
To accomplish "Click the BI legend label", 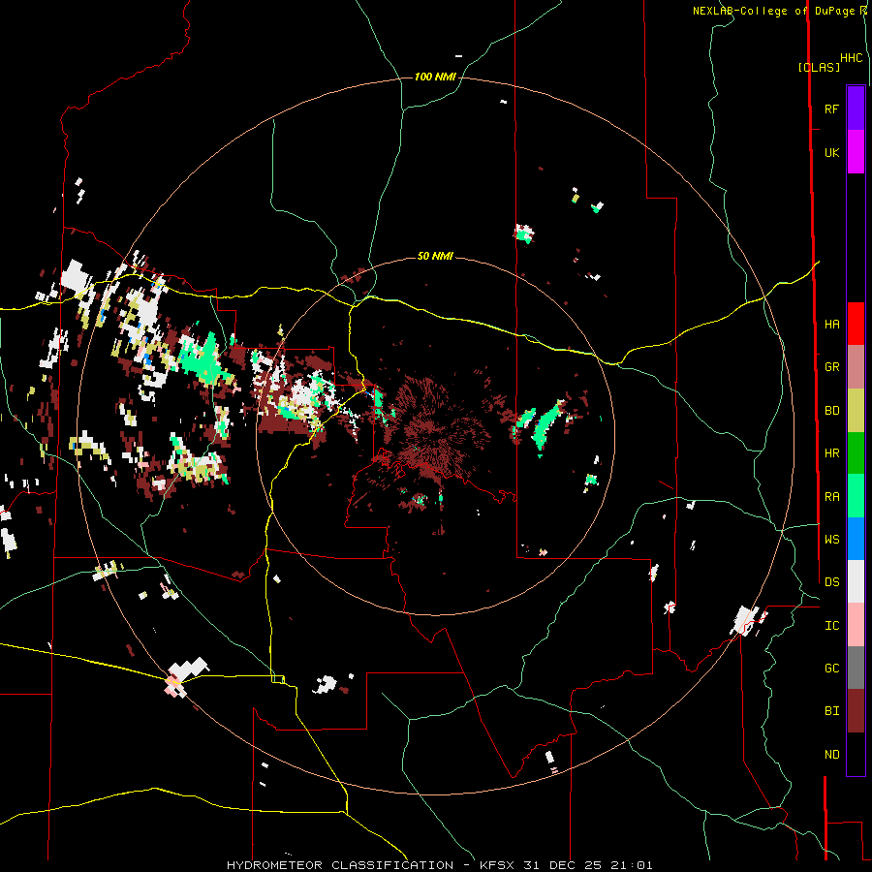I will [x=832, y=711].
